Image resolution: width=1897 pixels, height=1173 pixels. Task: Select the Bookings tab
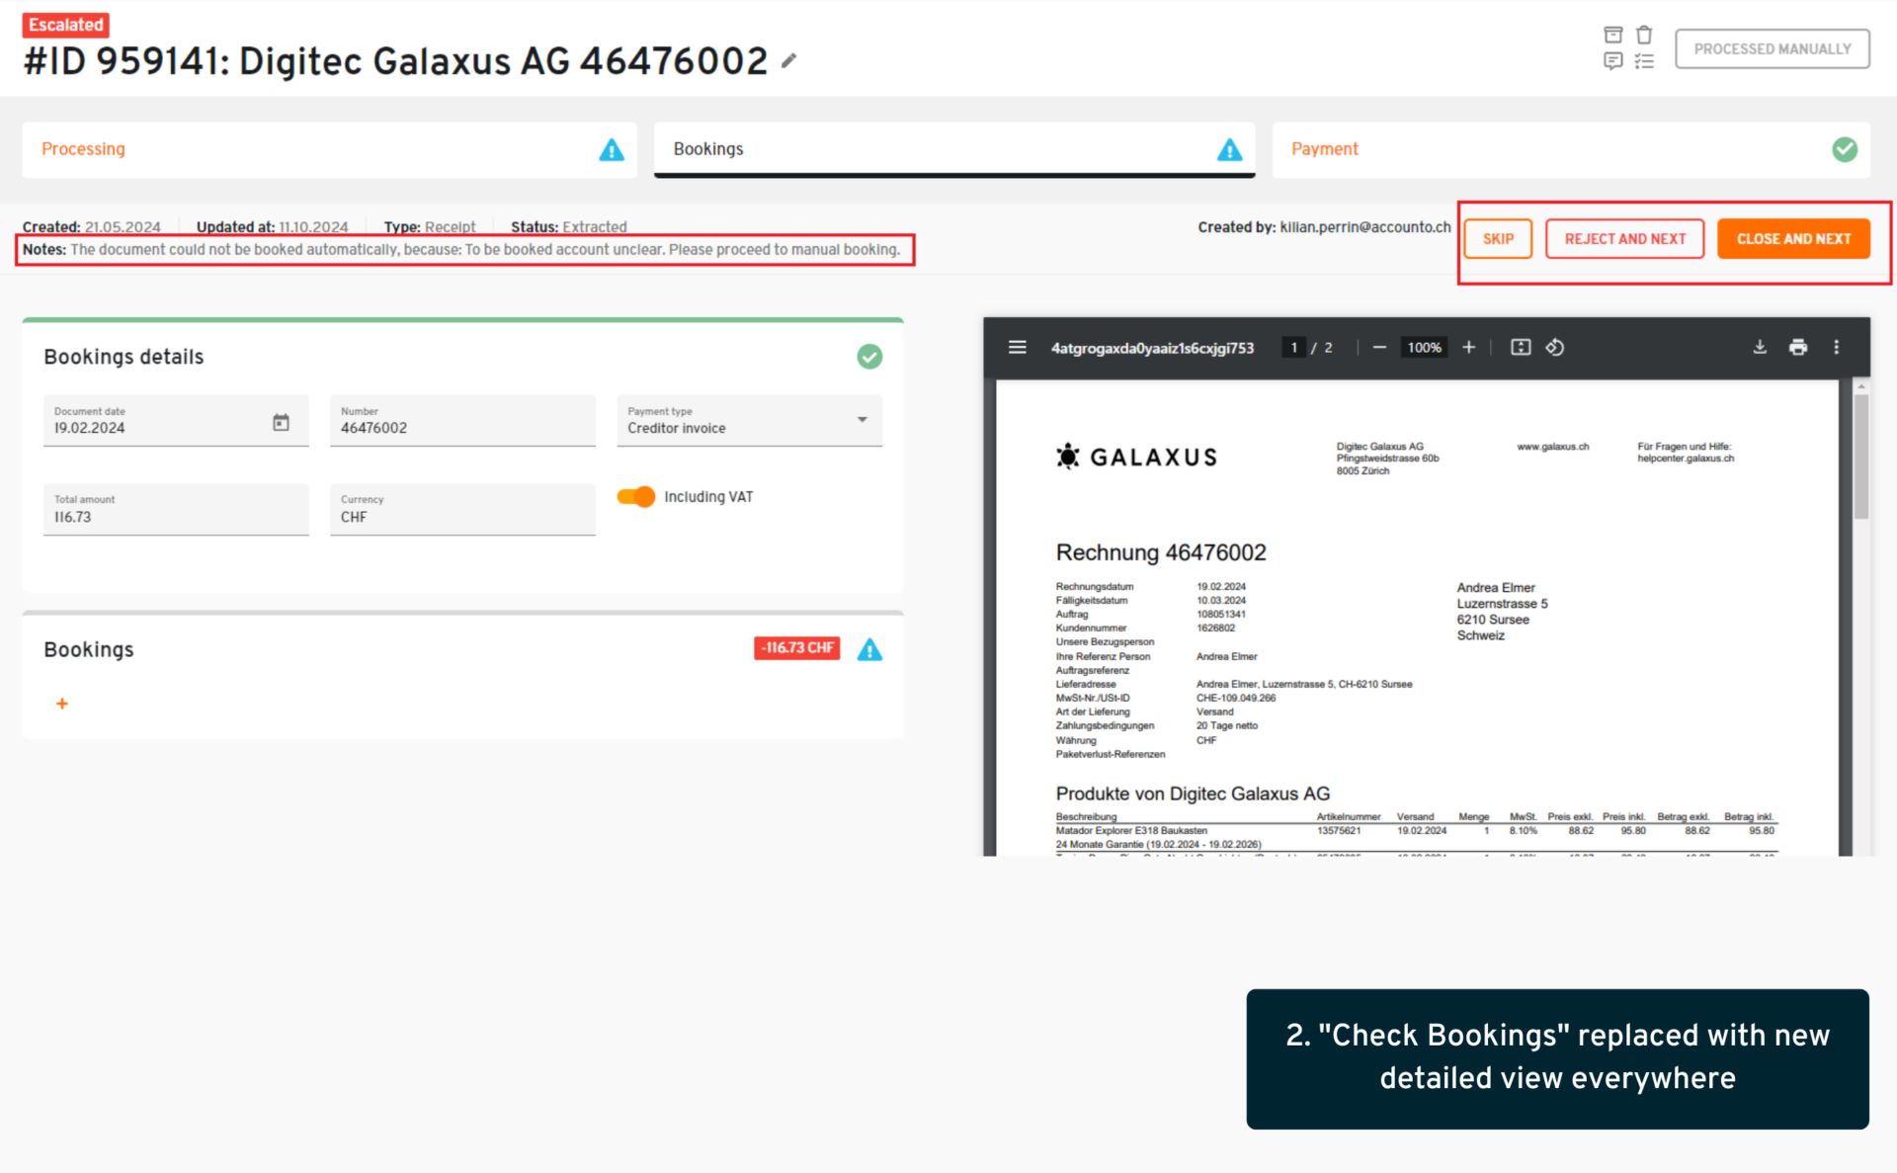point(953,149)
